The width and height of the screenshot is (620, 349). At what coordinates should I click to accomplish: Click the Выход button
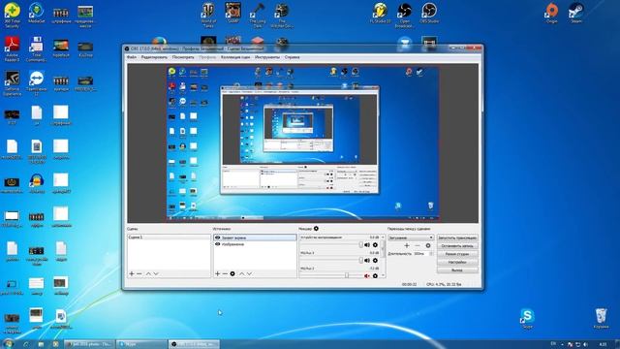[457, 270]
